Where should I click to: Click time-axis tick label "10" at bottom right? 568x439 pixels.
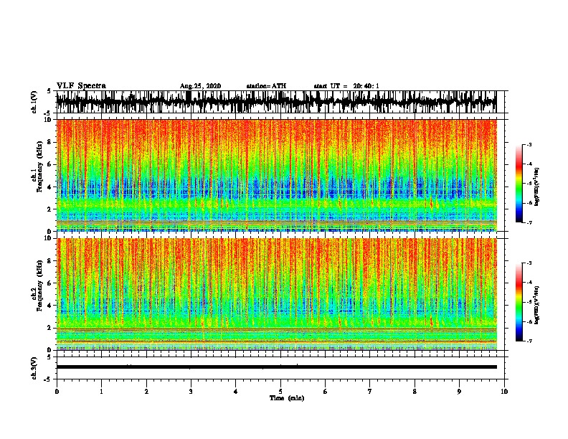(504, 392)
